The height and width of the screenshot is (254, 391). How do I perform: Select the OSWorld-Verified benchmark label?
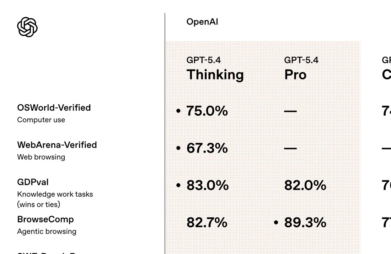click(54, 107)
